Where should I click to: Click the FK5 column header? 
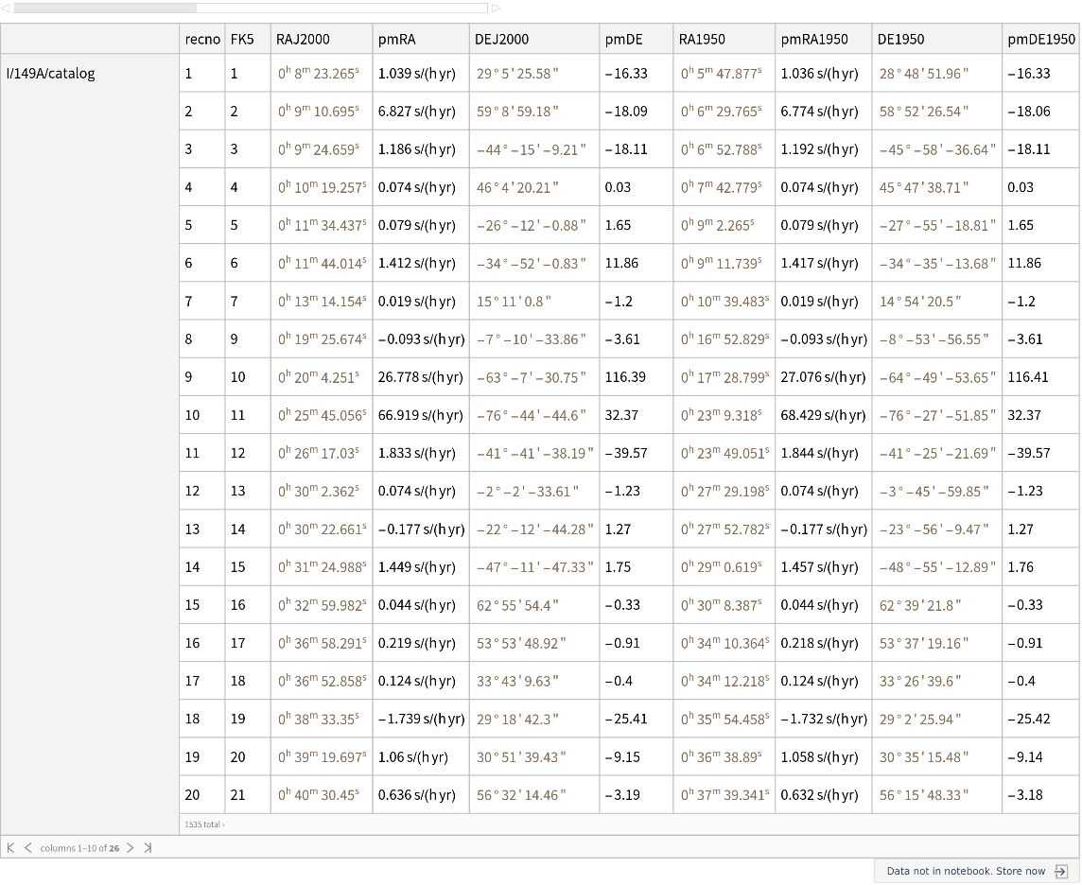[242, 39]
